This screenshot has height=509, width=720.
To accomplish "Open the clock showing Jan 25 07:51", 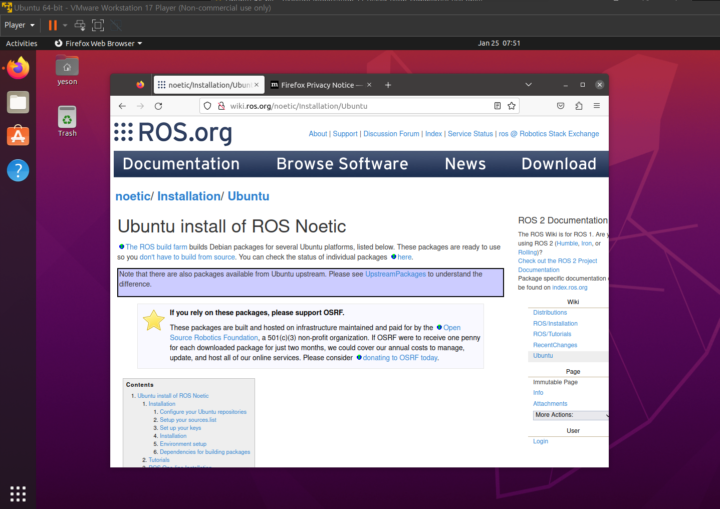I will pos(499,43).
